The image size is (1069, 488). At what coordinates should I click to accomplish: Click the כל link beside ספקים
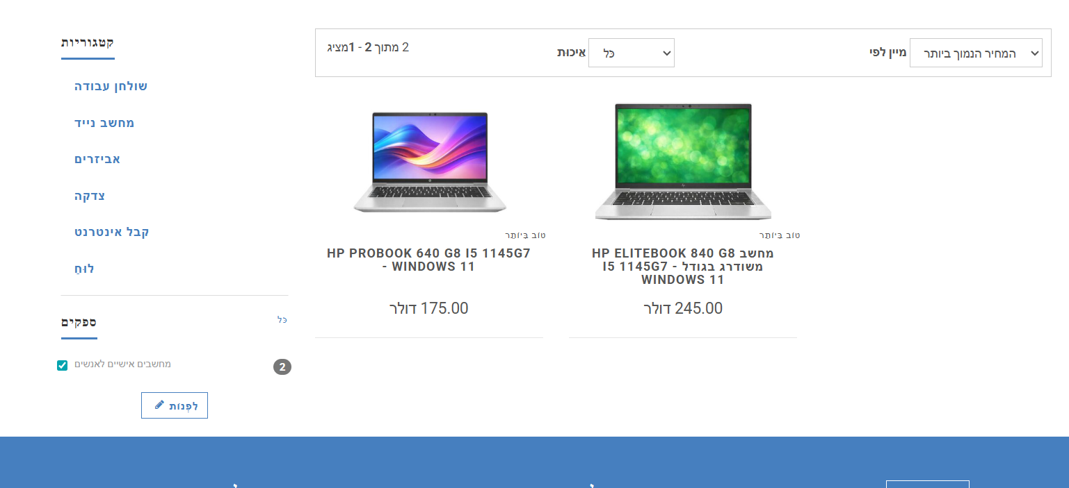282,319
